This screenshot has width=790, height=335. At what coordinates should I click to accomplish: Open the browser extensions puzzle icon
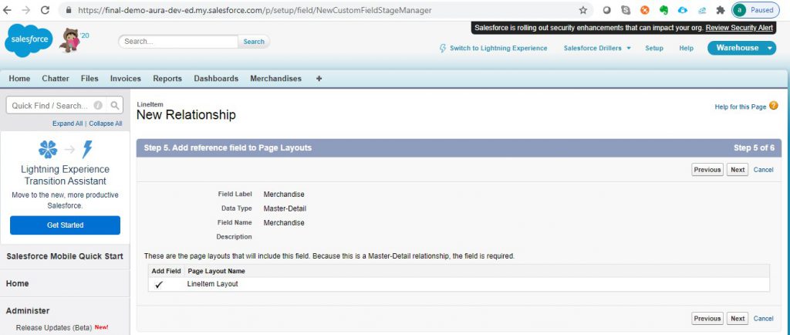[x=720, y=10]
